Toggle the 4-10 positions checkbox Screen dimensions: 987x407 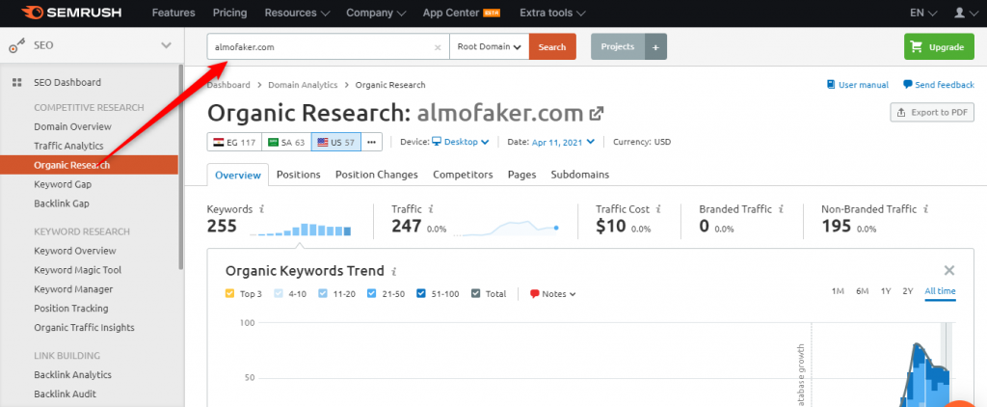pyautogui.click(x=279, y=293)
